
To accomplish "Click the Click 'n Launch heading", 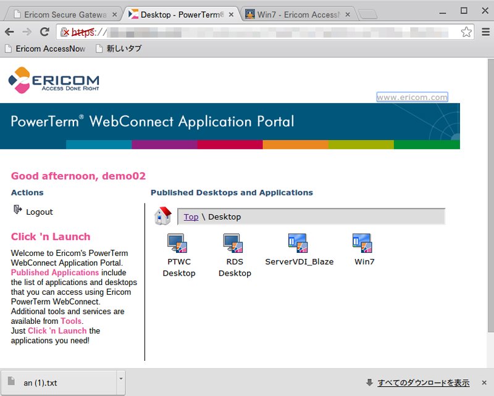I will point(51,236).
